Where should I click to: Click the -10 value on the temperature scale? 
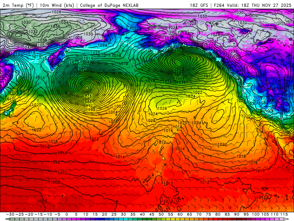pos(48,214)
